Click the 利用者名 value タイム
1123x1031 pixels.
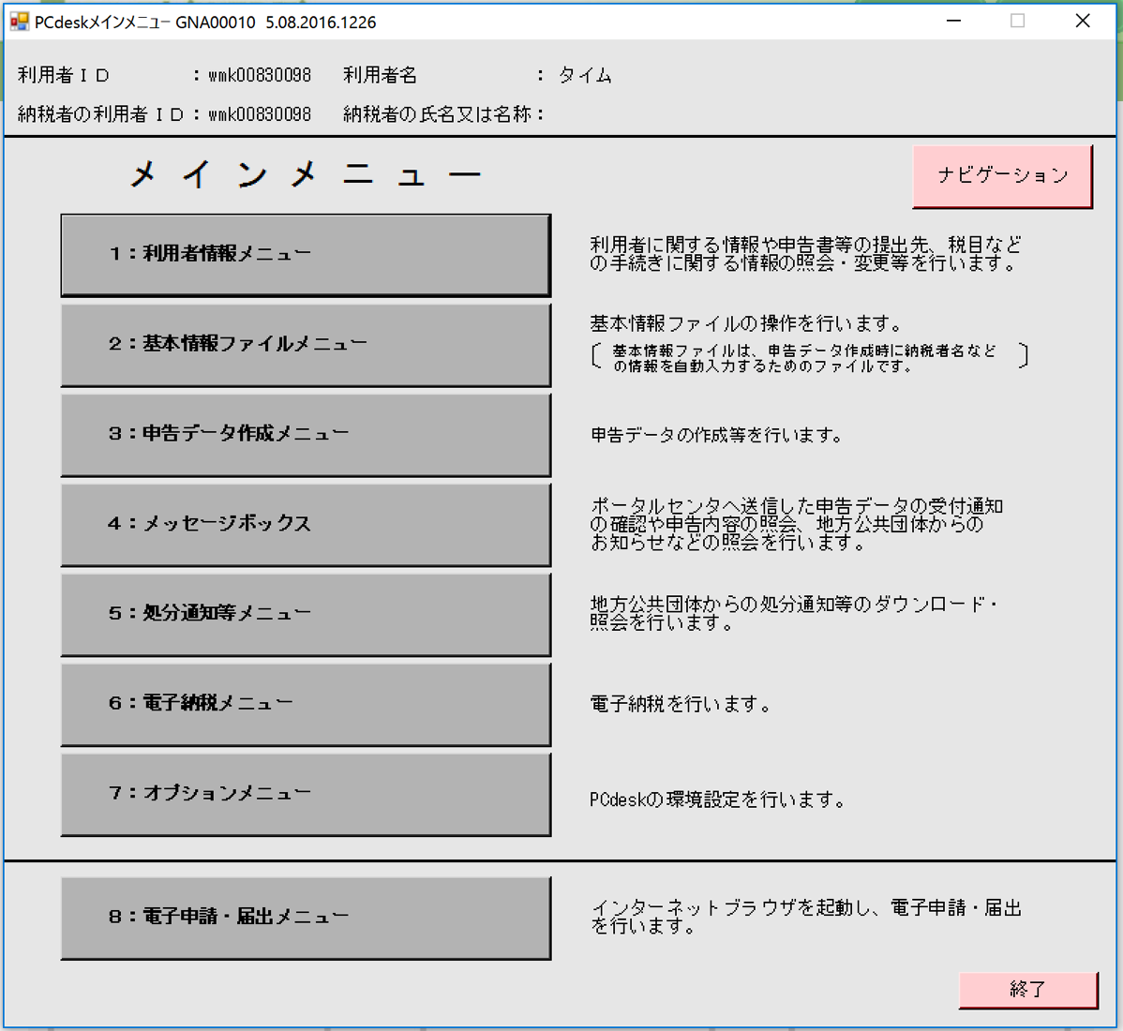point(585,76)
